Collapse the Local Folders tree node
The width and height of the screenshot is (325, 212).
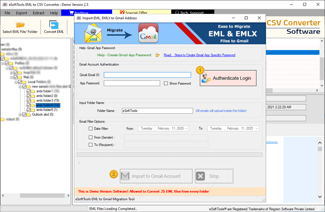pyautogui.click(x=16, y=82)
